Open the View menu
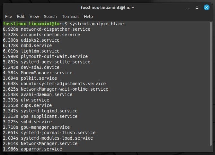This screenshot has height=155, width=215. point(34,17)
